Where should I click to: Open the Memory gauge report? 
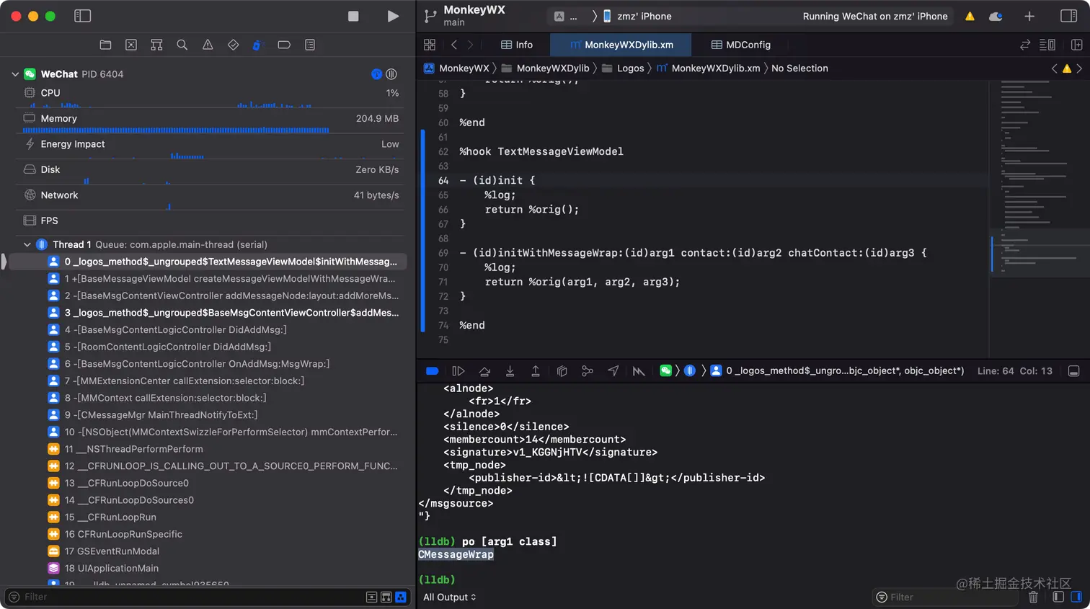click(x=211, y=118)
